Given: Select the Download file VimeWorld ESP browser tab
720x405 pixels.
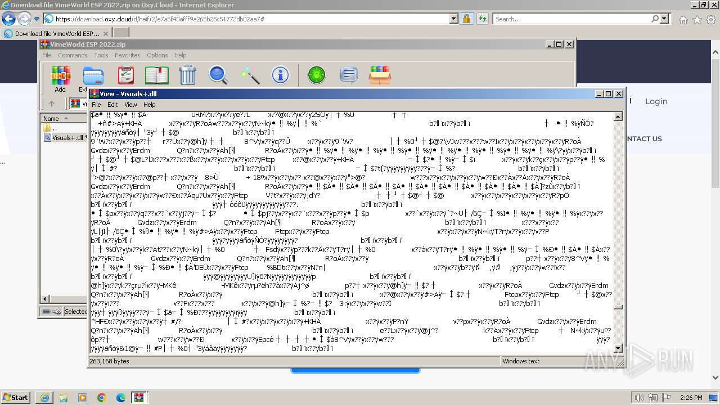Looking at the screenshot, I should tap(56, 33).
